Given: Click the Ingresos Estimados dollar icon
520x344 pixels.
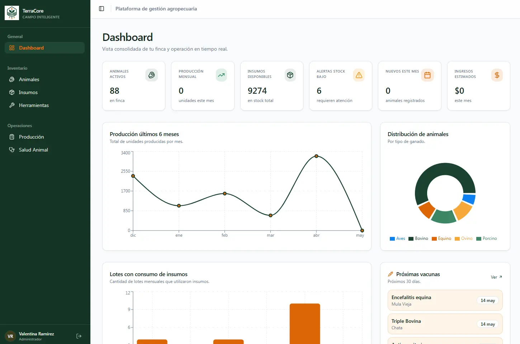Looking at the screenshot, I should pos(497,75).
